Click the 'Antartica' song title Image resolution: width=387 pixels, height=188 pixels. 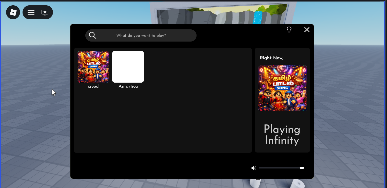(128, 86)
